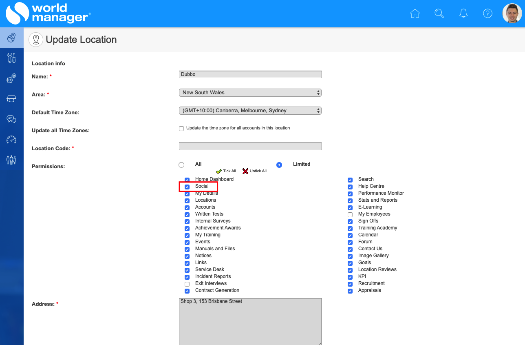Click the chat bubbles sidebar icon
The width and height of the screenshot is (525, 345).
[11, 119]
